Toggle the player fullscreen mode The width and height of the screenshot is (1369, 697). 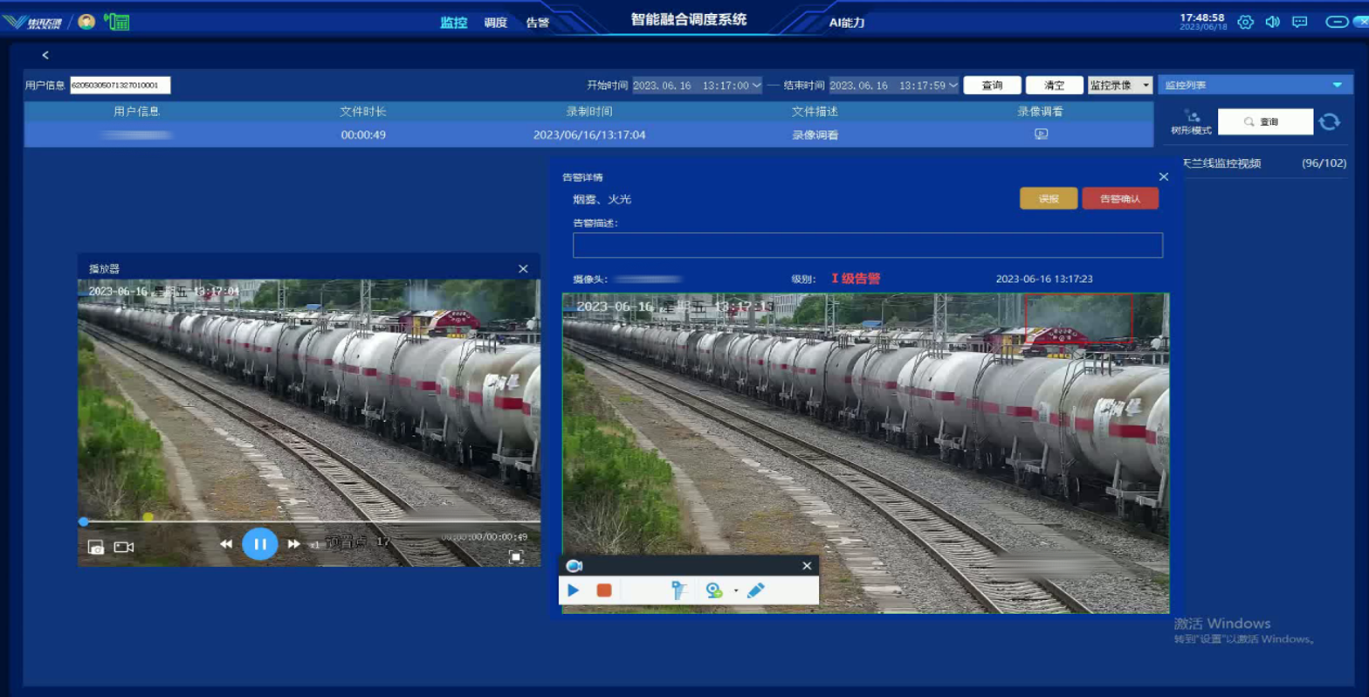coord(516,556)
